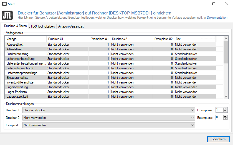Click the JTL title bar app icon

coord(4,4)
